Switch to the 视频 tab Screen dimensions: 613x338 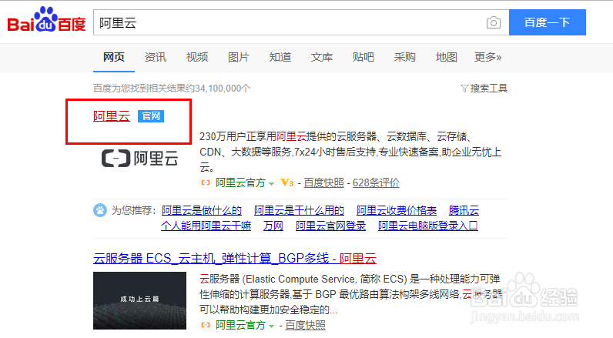[197, 57]
